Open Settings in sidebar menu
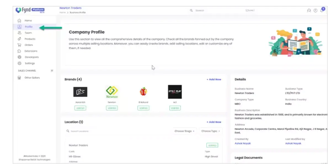 pos(30,63)
